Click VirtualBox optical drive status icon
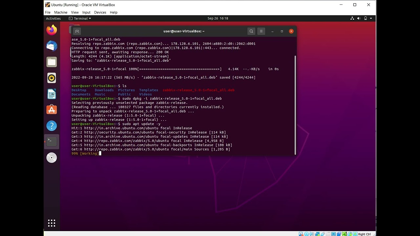The width and height of the screenshot is (420, 236). point(306,234)
